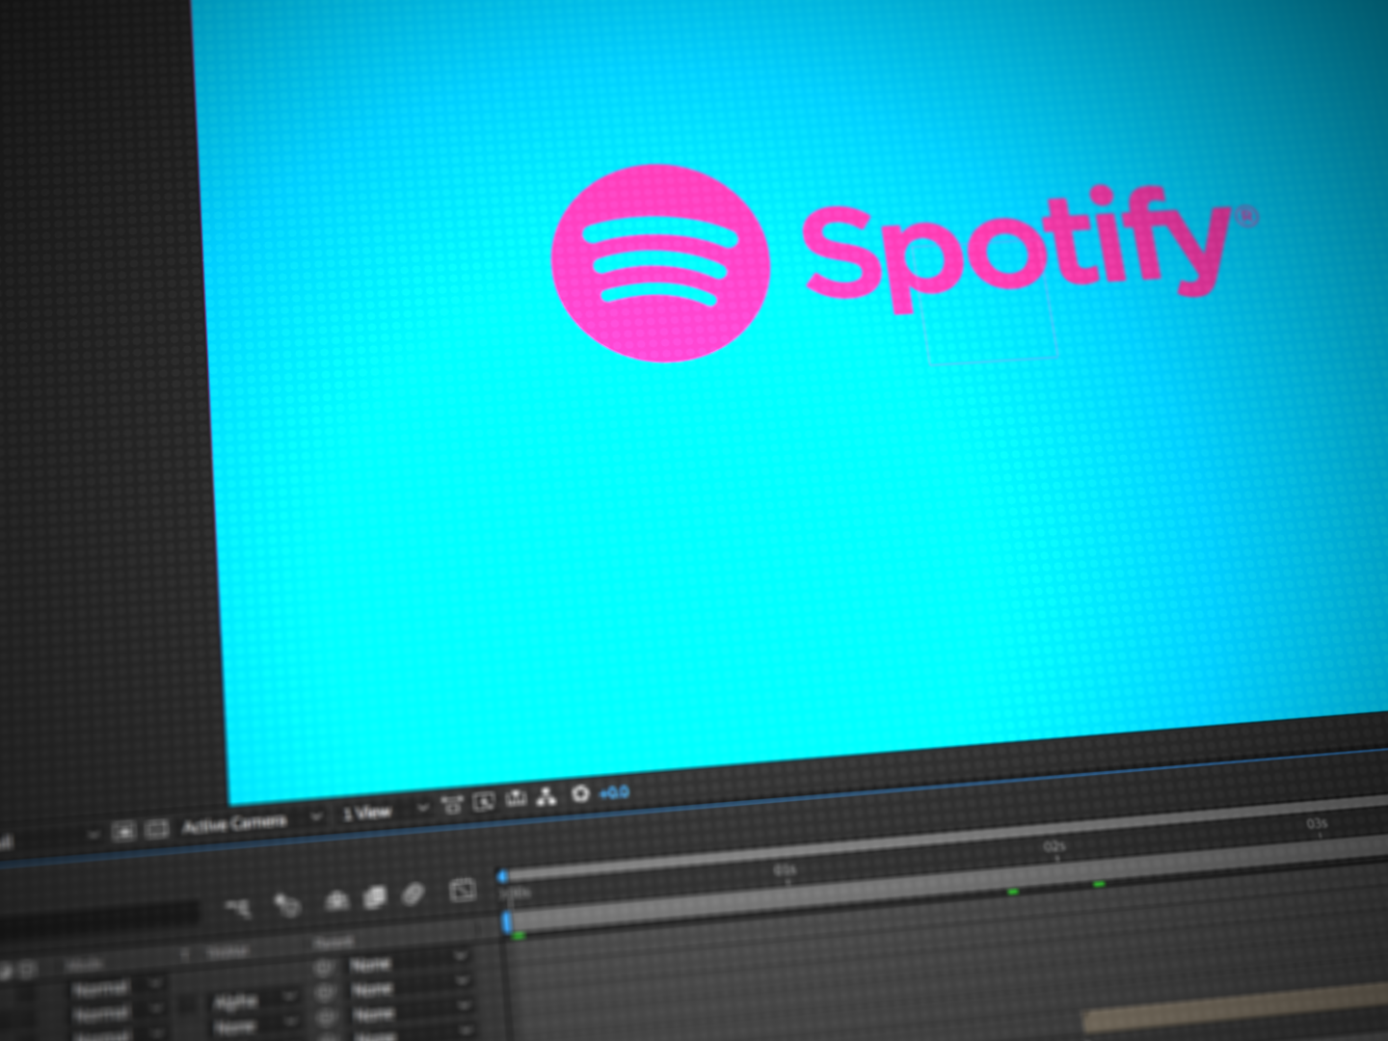Click the top layer's parent pick whip icon
This screenshot has height=1041, width=1388.
[x=325, y=968]
